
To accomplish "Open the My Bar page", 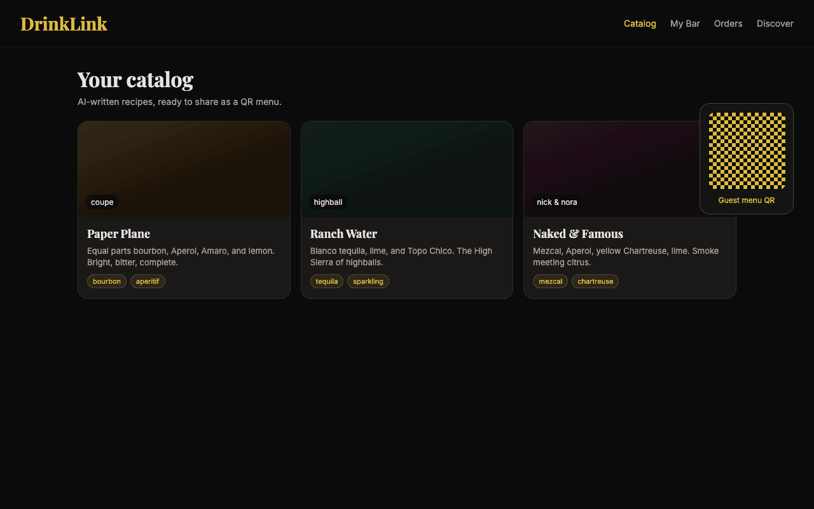I will tap(685, 24).
